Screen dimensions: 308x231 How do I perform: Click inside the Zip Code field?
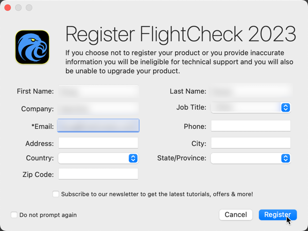pos(98,174)
